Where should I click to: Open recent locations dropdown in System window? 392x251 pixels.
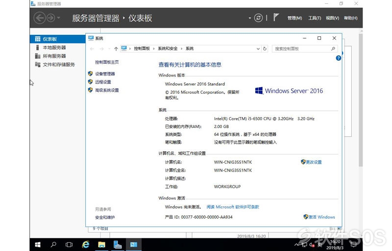tap(109, 49)
